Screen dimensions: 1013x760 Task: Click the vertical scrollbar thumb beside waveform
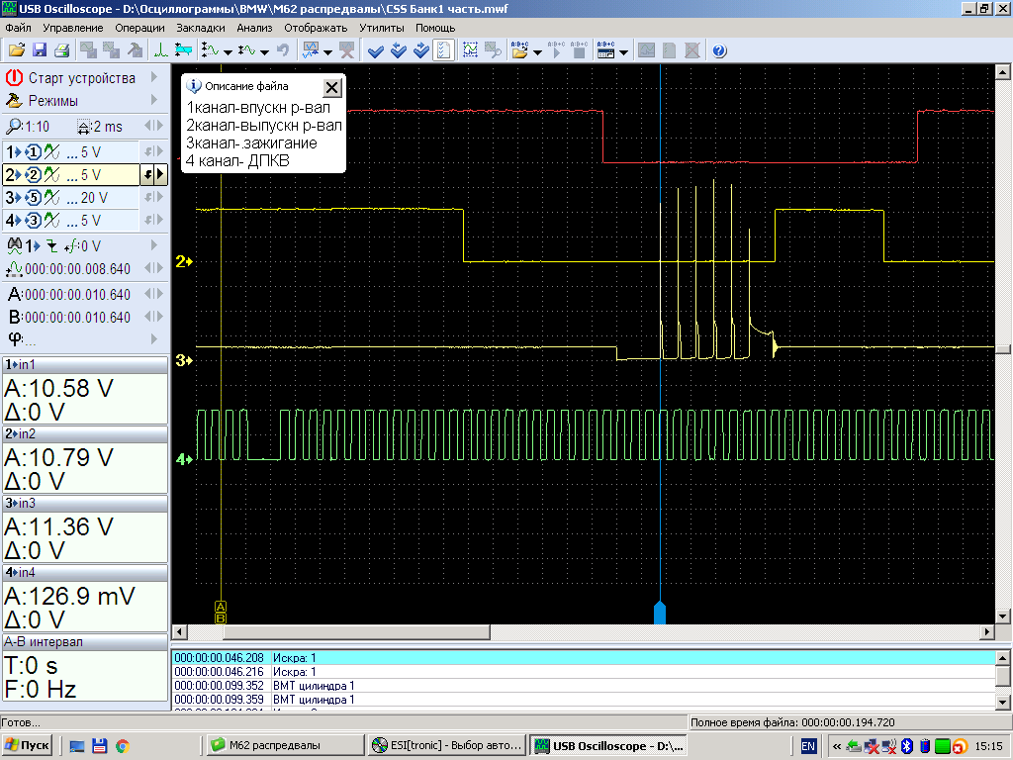tap(1003, 349)
